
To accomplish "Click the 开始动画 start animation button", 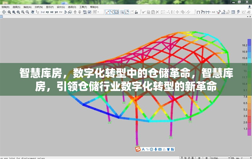I will [x=187, y=158].
